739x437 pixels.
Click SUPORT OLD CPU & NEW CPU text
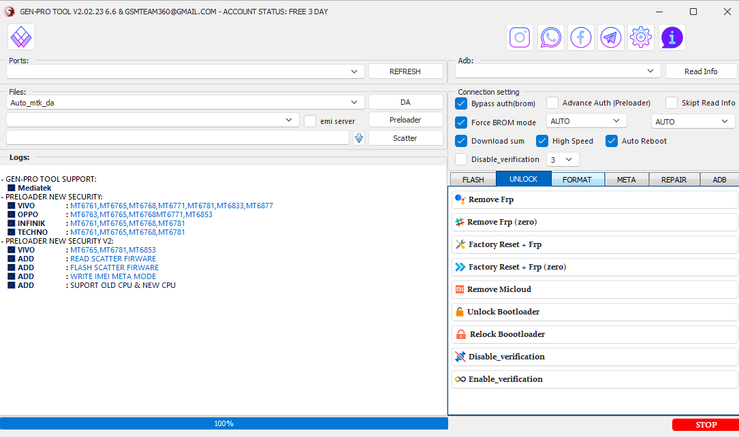pyautogui.click(x=123, y=285)
